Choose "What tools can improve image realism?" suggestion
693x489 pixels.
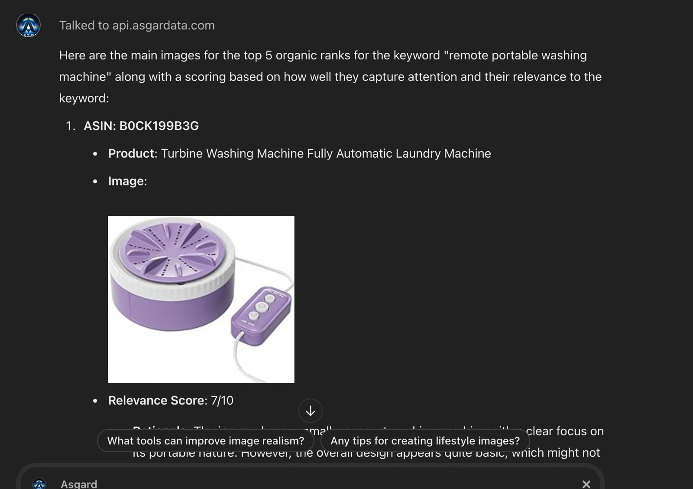(206, 440)
